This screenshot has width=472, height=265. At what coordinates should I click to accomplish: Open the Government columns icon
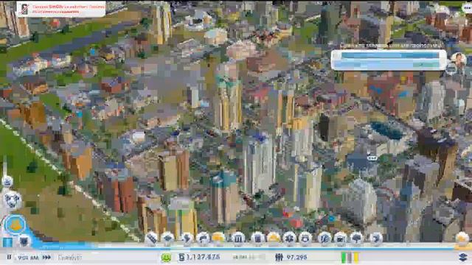[237, 239]
